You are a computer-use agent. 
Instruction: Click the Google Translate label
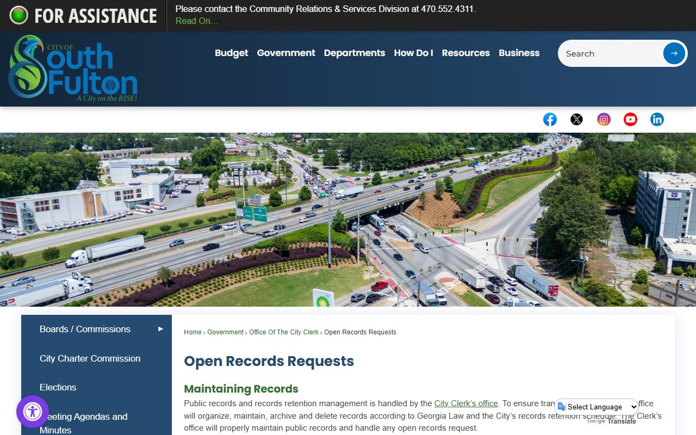click(611, 421)
